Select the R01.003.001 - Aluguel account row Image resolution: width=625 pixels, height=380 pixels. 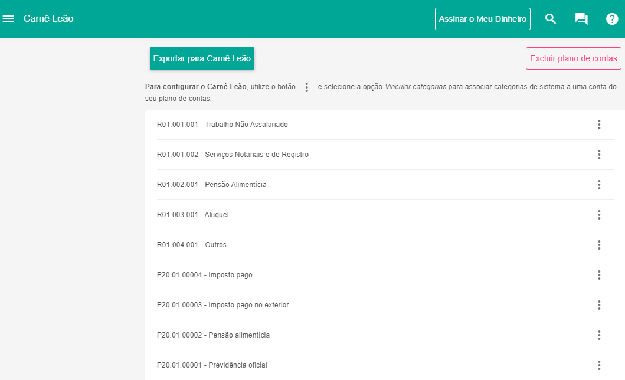tap(193, 215)
